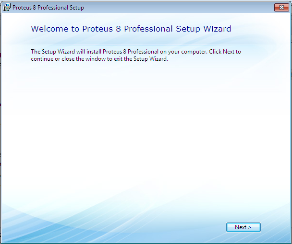Click the "The Setup Wizard will install" description text

tap(136, 55)
